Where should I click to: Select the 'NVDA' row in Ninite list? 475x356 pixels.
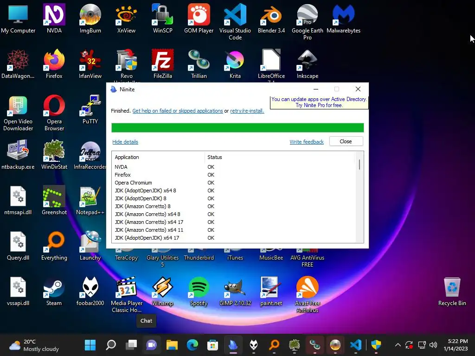pyautogui.click(x=233, y=167)
